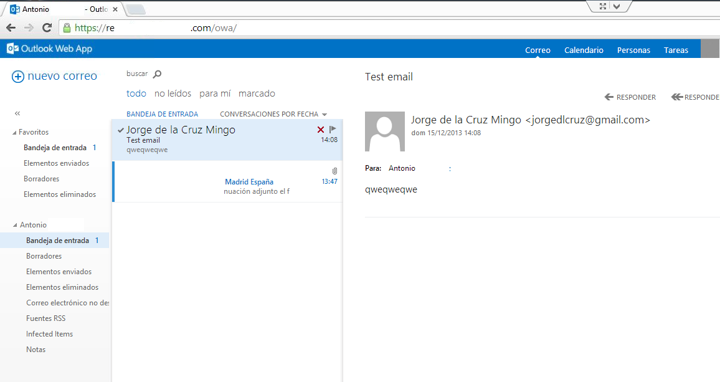Image resolution: width=720 pixels, height=382 pixels.
Task: Click sender name Jorge de la Cruz Mingo in reading pane
Action: pos(466,120)
